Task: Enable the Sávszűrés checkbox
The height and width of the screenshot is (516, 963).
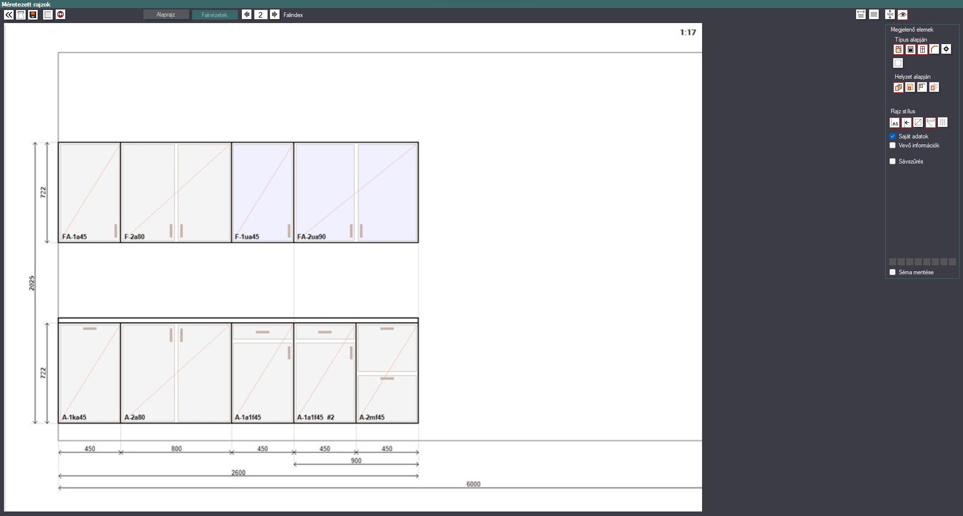Action: tap(892, 161)
